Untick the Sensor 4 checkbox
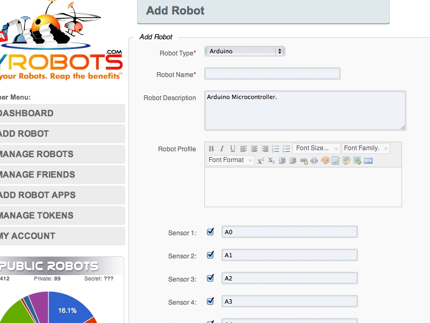Viewport: 430px width, 323px height. [x=210, y=301]
